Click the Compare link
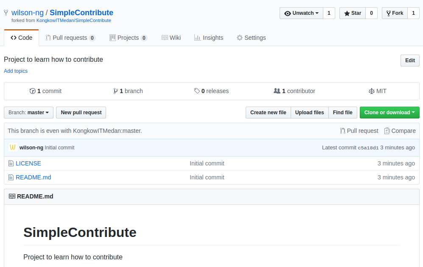The image size is (423, 267). coord(400,131)
